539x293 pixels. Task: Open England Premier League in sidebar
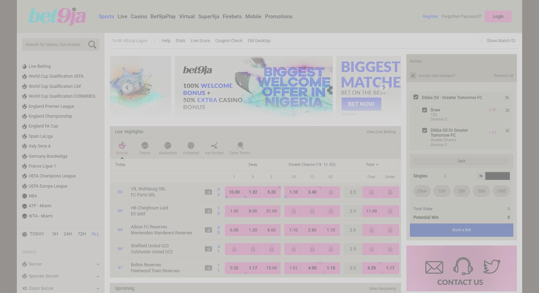tap(51, 106)
